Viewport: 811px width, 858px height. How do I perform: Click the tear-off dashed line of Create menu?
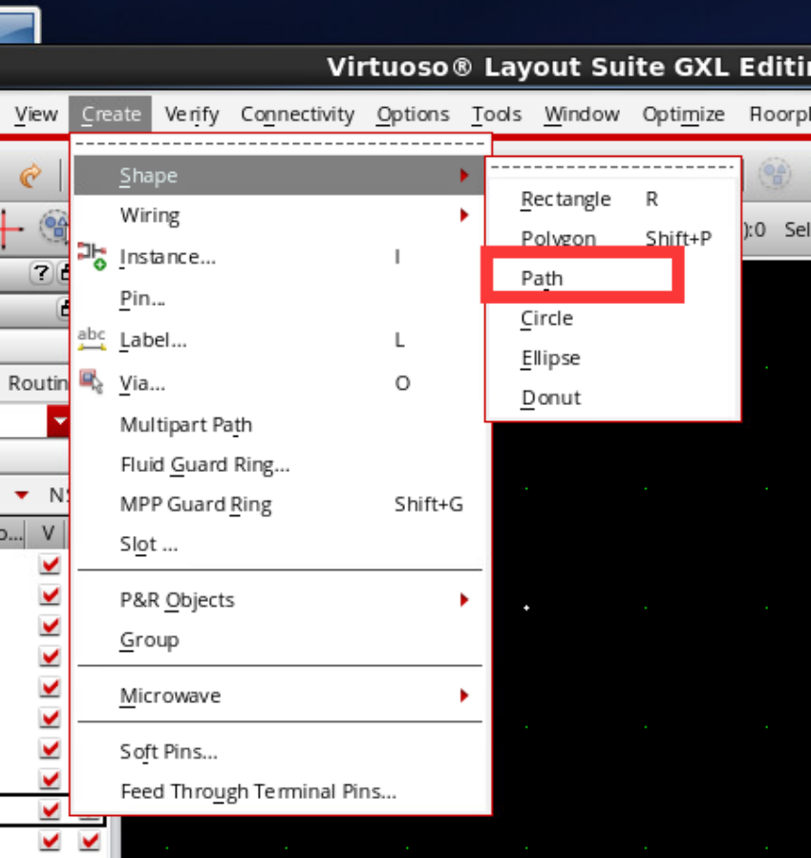tap(280, 144)
